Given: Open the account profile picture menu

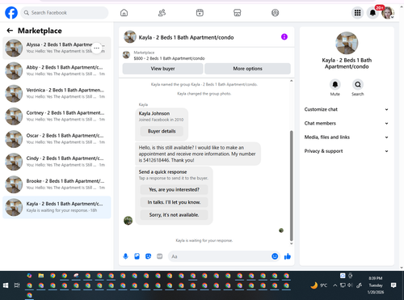Looking at the screenshot, I should [x=388, y=13].
